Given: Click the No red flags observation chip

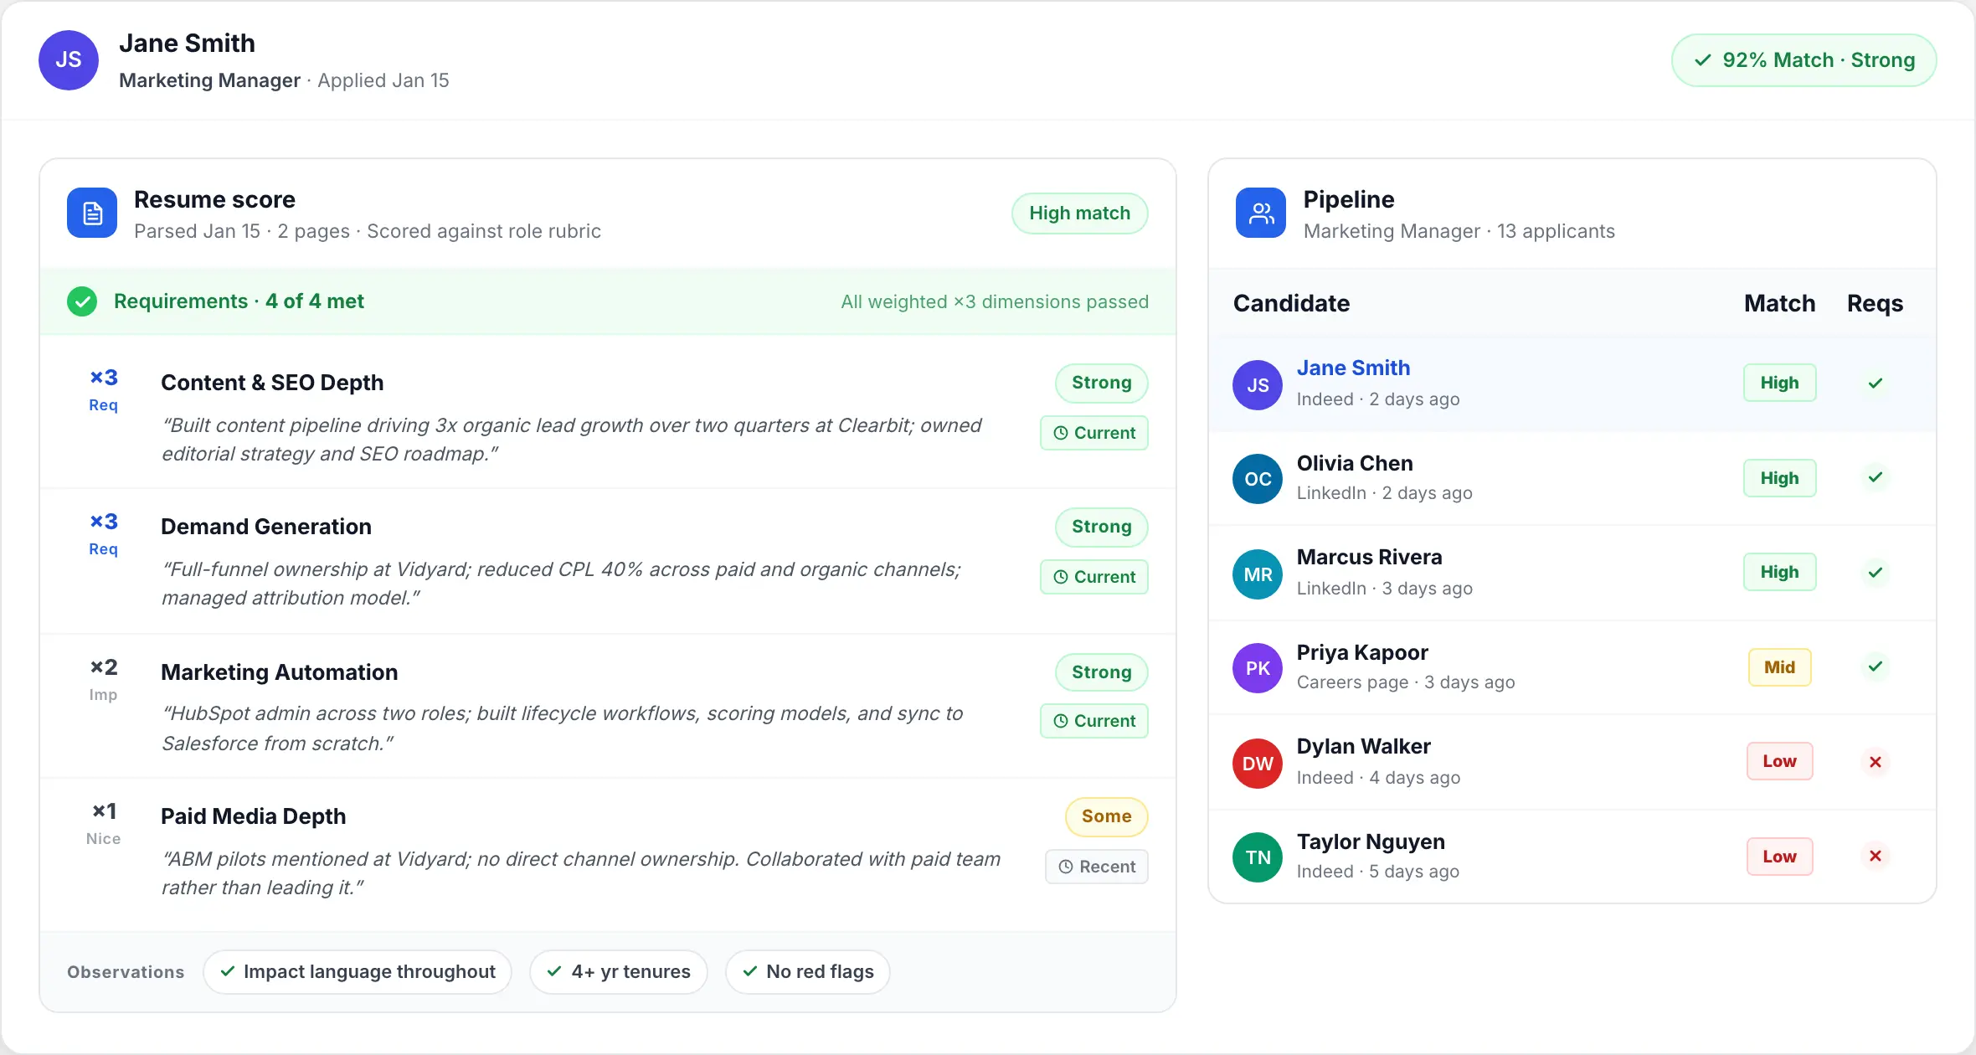Looking at the screenshot, I should pyautogui.click(x=807, y=972).
